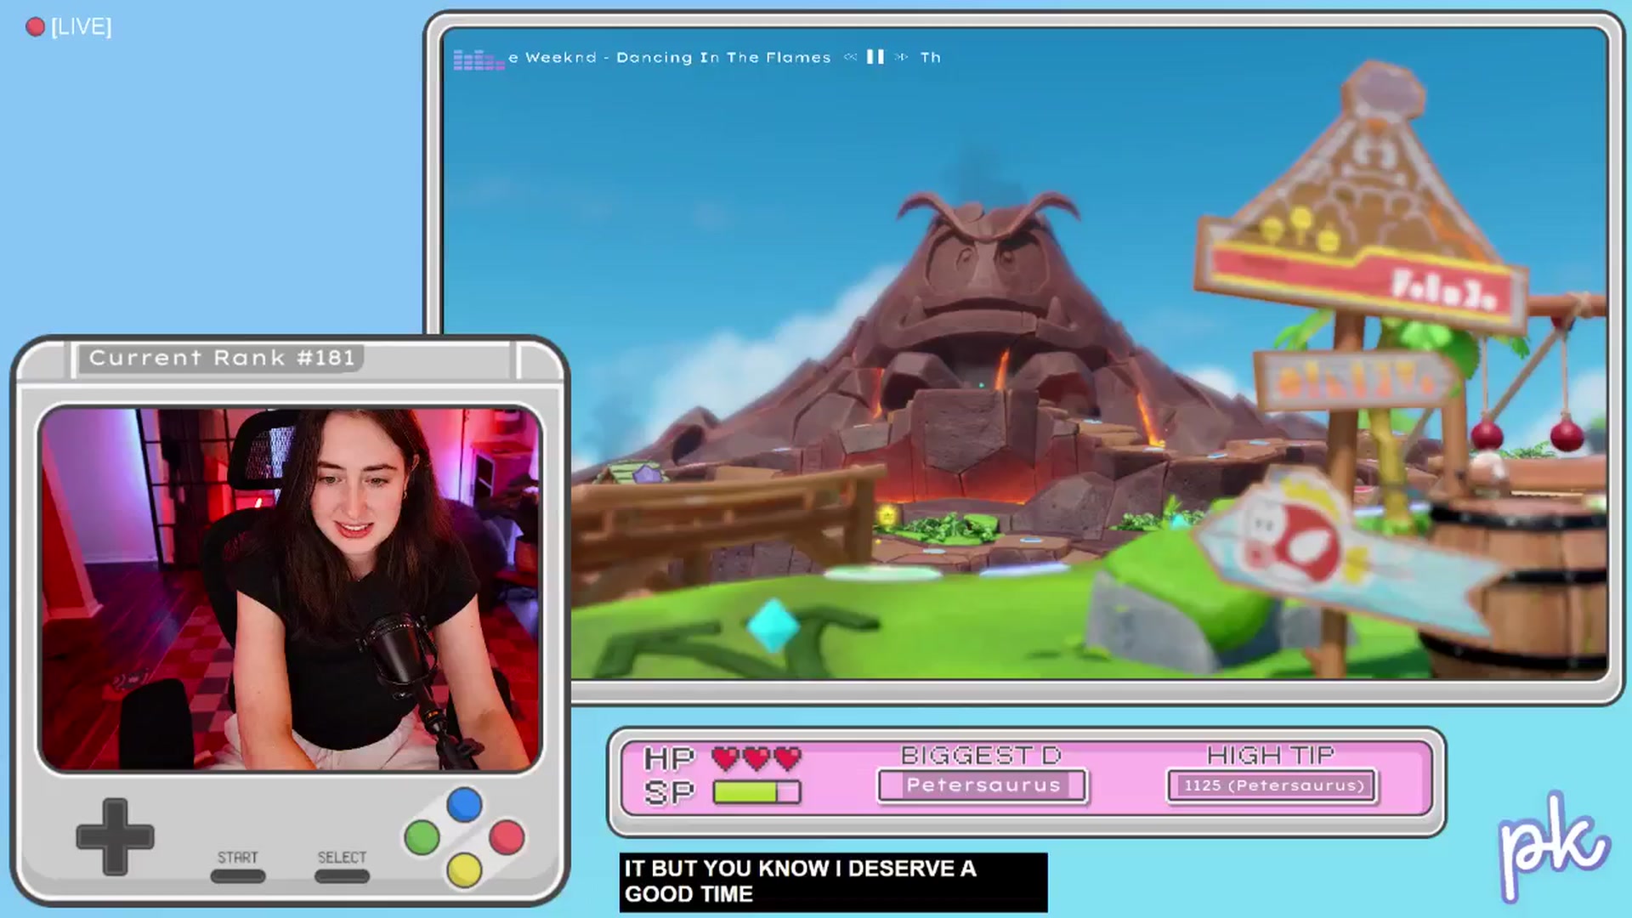Click the song title 'Dancing In The Flames'

tap(723, 58)
